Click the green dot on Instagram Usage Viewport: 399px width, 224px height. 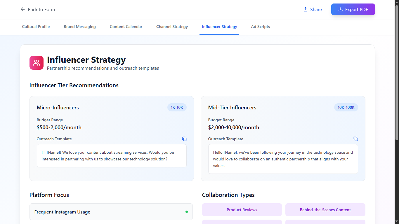coord(187,212)
